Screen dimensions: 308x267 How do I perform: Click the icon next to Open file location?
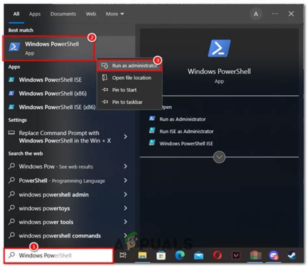(105, 78)
